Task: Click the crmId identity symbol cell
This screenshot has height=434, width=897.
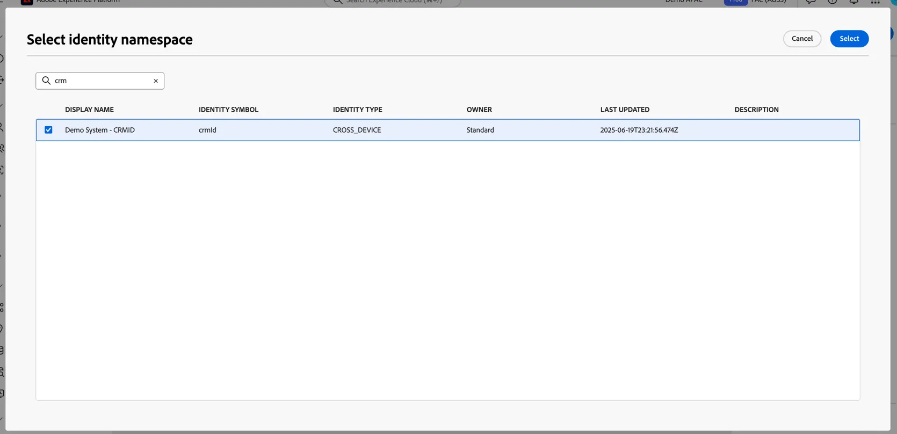Action: [x=207, y=130]
